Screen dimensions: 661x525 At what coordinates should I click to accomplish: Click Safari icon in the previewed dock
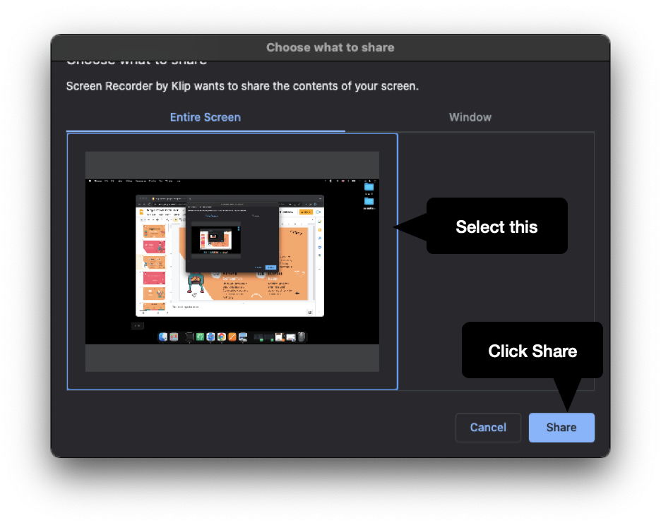pyautogui.click(x=210, y=337)
